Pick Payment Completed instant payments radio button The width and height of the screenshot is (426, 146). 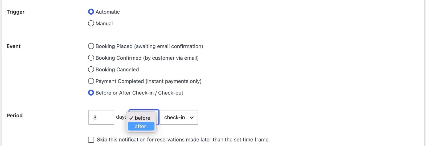(91, 81)
